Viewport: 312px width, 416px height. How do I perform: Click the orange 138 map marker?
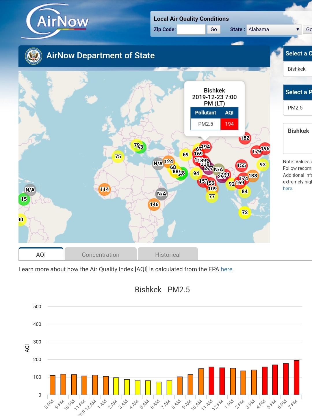coord(253,176)
